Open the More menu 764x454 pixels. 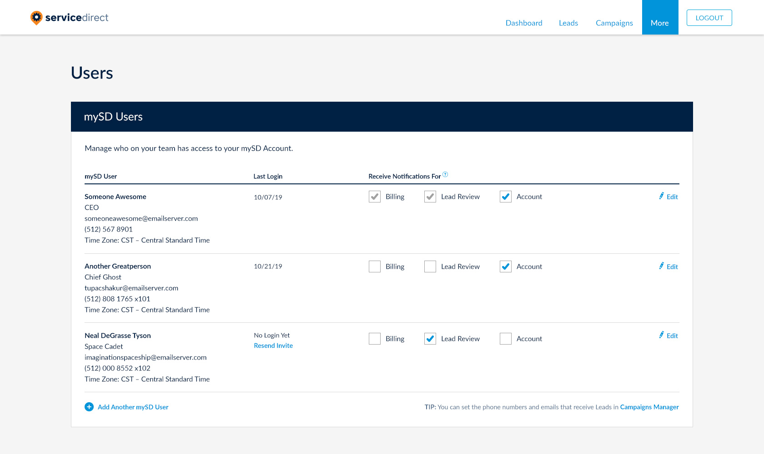tap(660, 17)
